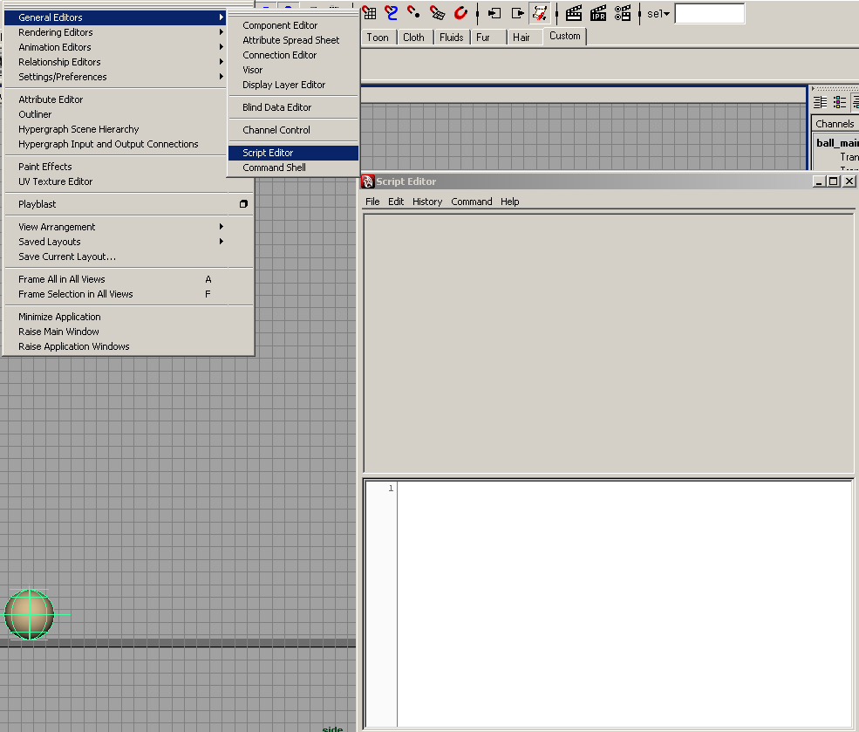This screenshot has width=859, height=732.
Task: Choose Attribute Spread Sheet
Action: (x=293, y=40)
